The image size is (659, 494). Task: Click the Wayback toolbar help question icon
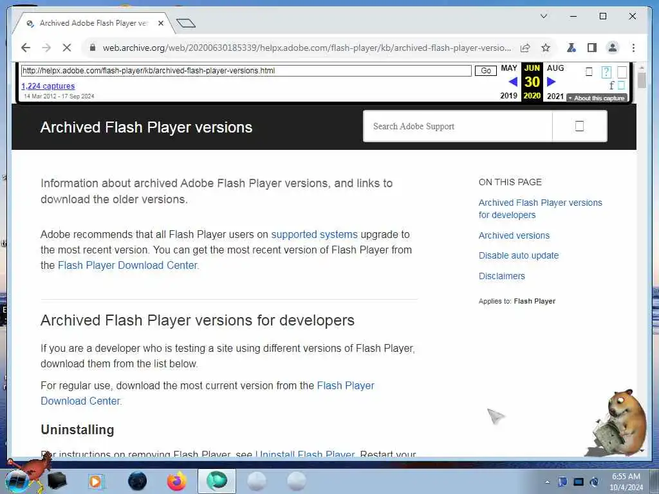(x=606, y=72)
